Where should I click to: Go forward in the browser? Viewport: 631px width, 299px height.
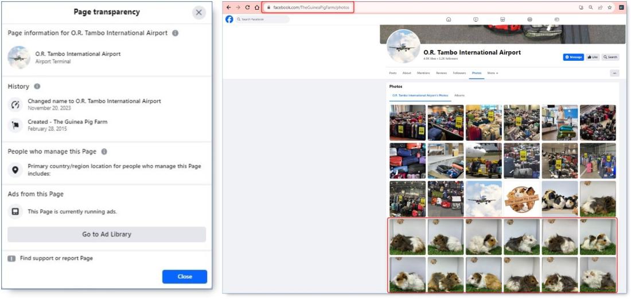tap(238, 7)
